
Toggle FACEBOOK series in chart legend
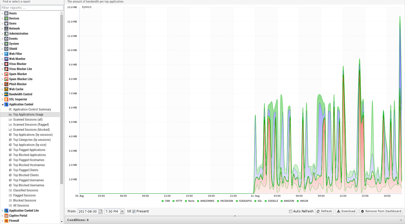pos(225,201)
